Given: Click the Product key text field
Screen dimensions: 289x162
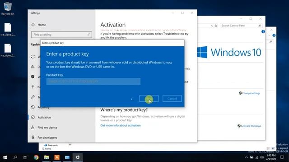Looking at the screenshot, I should pyautogui.click(x=93, y=81).
